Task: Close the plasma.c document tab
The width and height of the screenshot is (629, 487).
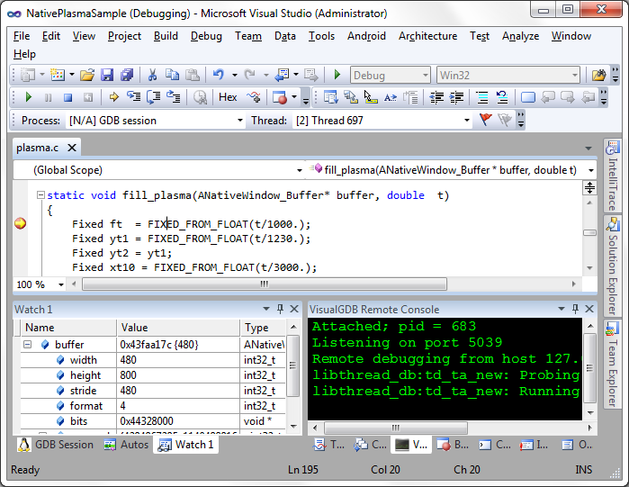Action: (x=72, y=148)
